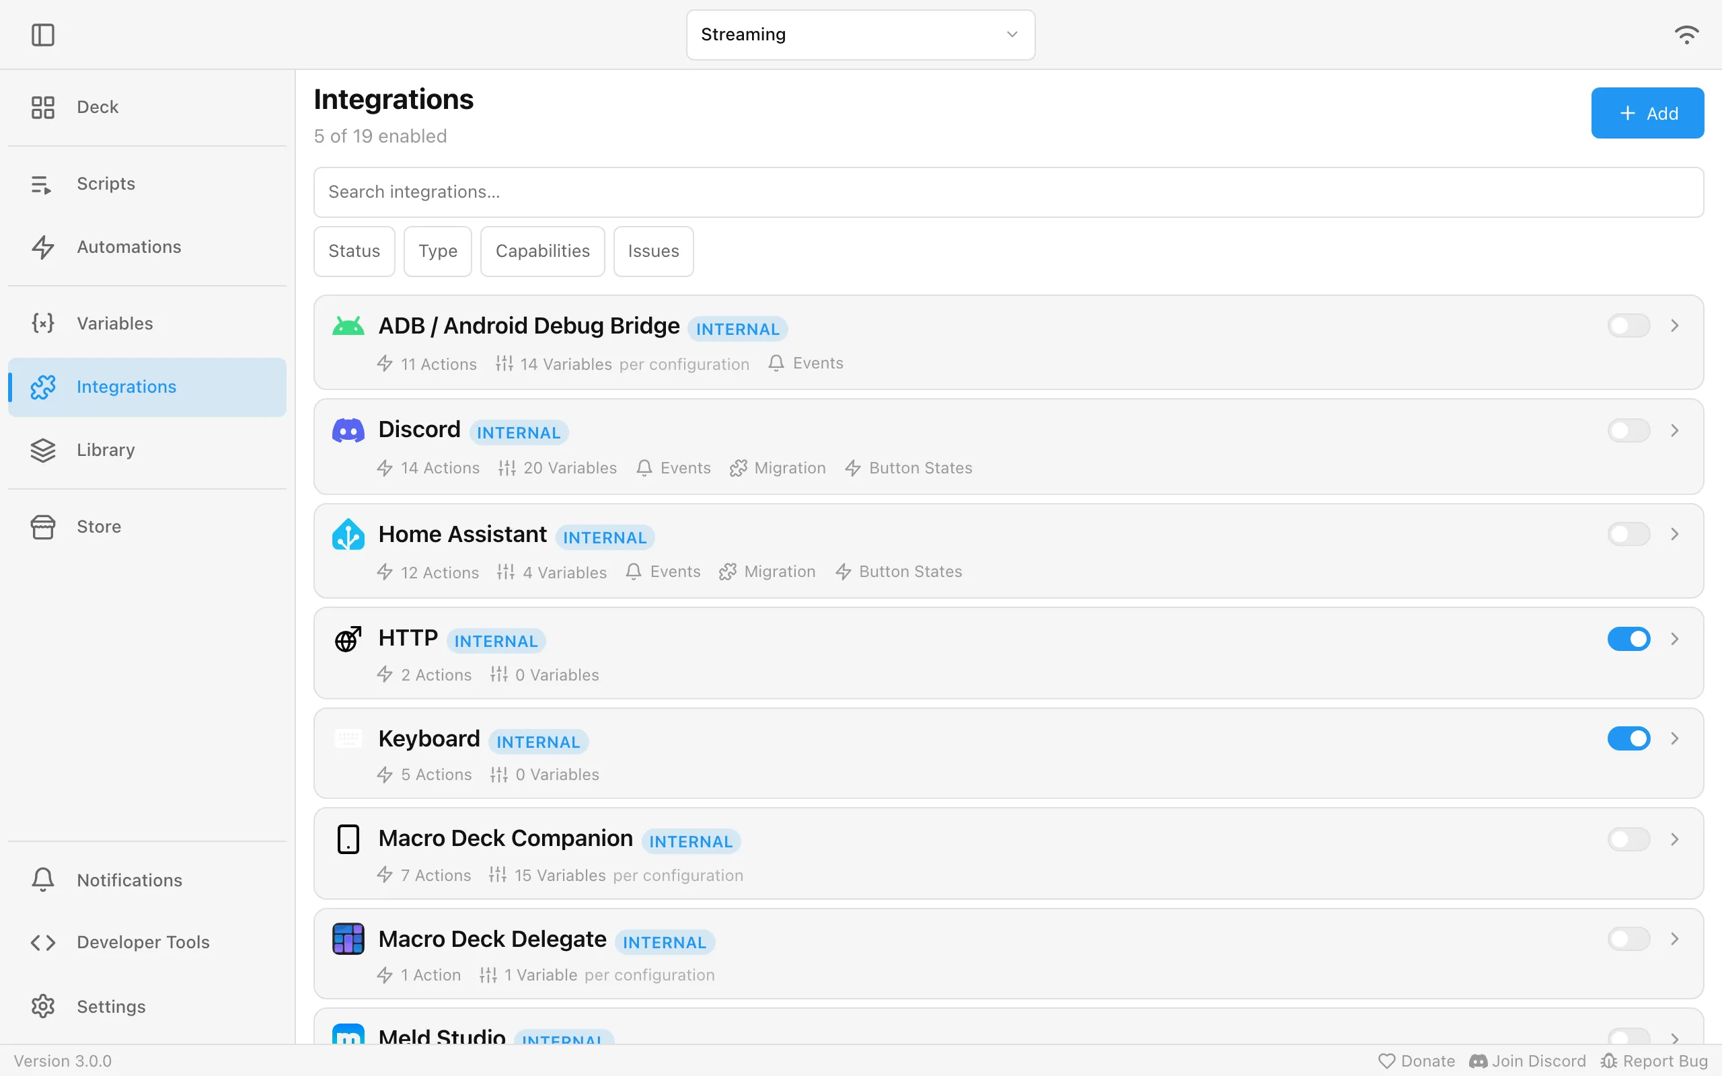
Task: Click the ADB Android icon
Action: click(348, 326)
